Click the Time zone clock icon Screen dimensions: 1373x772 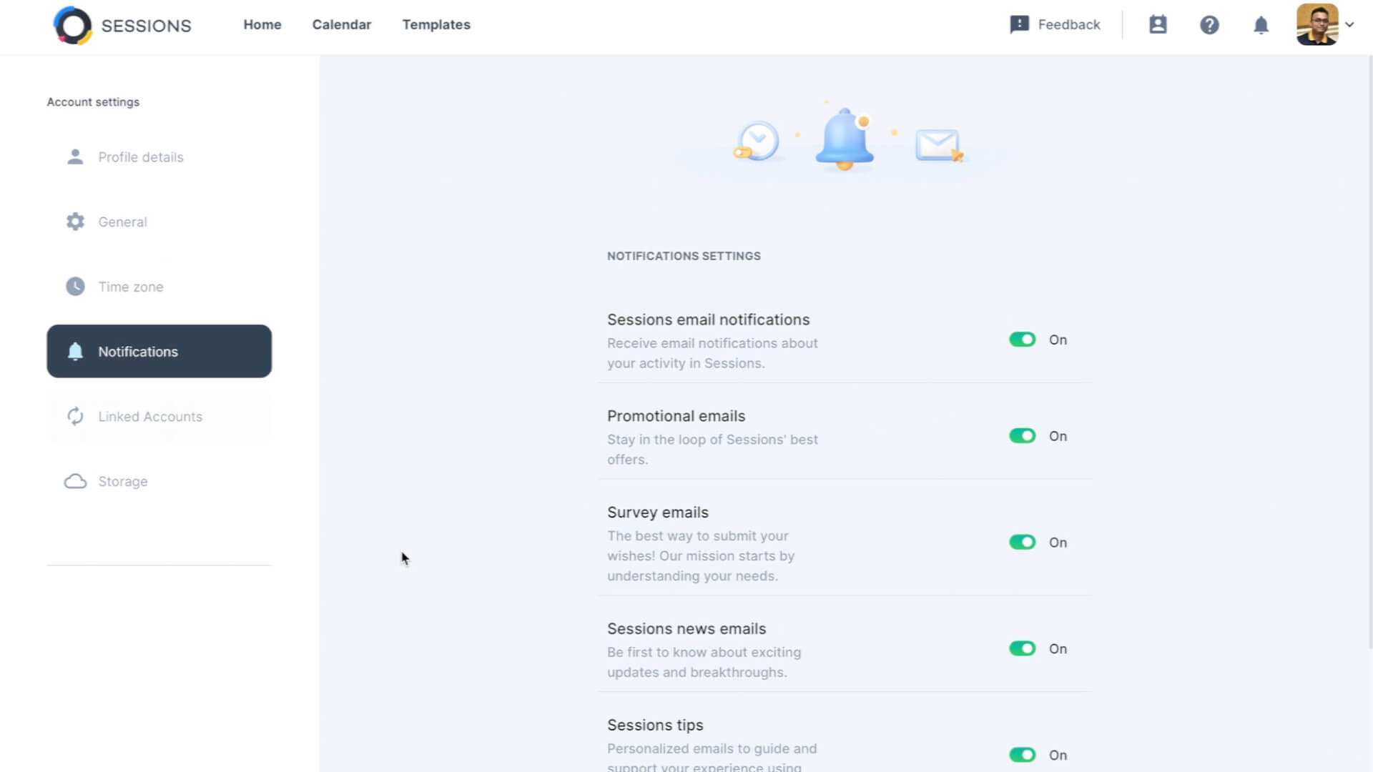point(75,287)
